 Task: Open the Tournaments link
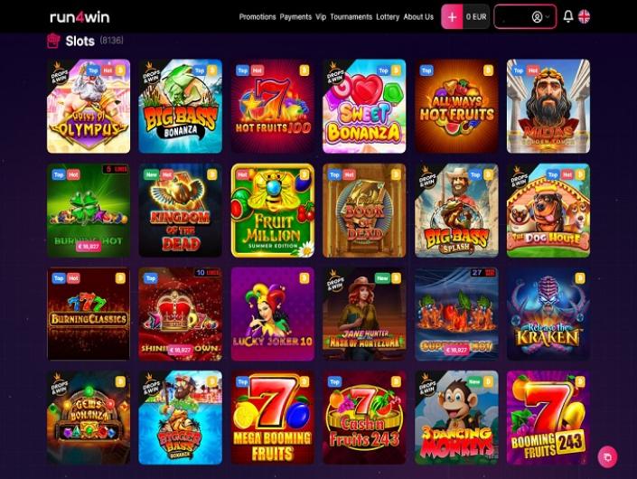click(351, 17)
